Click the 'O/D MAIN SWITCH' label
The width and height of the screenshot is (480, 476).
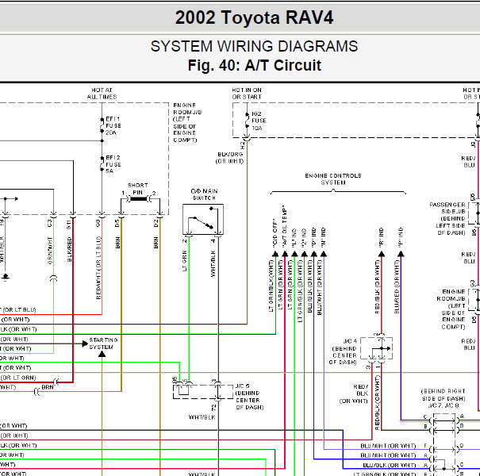[x=204, y=194]
